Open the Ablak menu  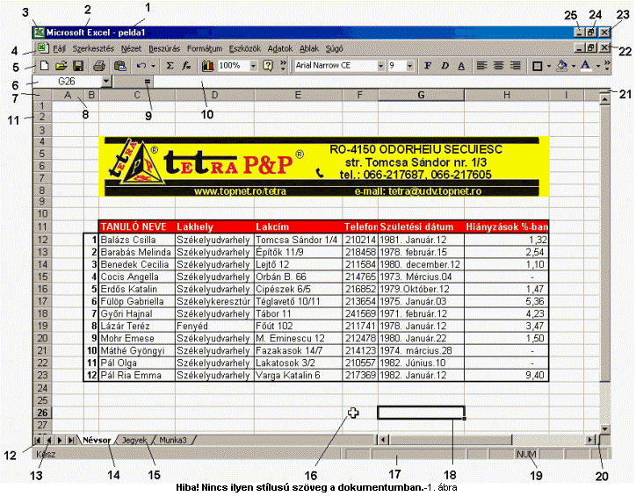(309, 48)
